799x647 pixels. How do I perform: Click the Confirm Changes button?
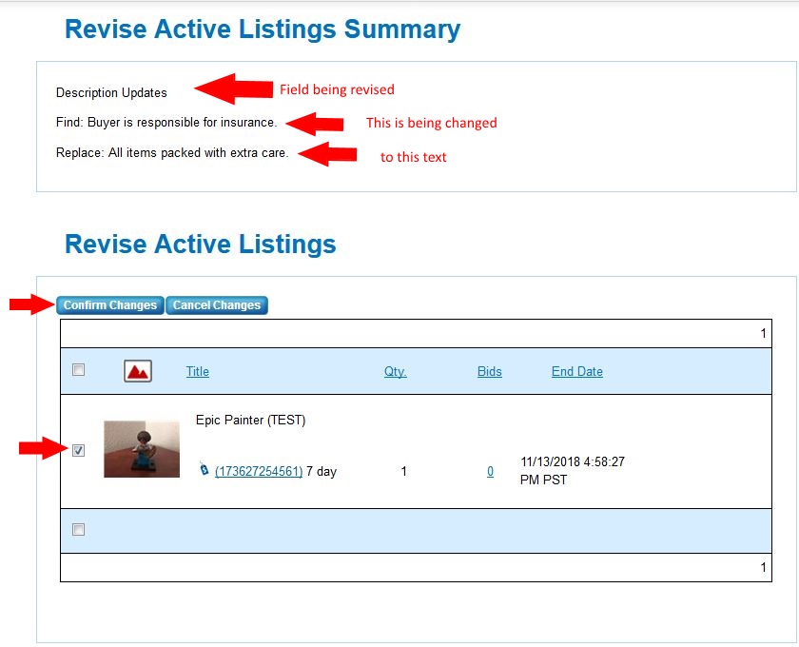[x=110, y=304]
